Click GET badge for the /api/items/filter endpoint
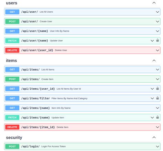 [x=12, y=98]
